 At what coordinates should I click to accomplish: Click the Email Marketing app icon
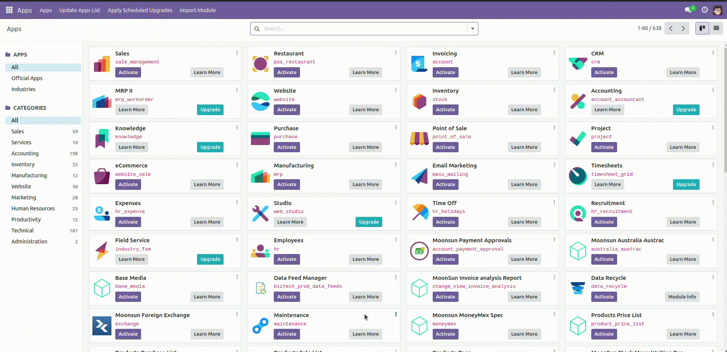pos(419,176)
